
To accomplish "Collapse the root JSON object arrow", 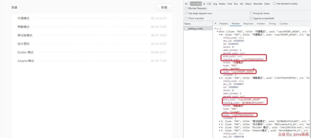I will point(215,28).
